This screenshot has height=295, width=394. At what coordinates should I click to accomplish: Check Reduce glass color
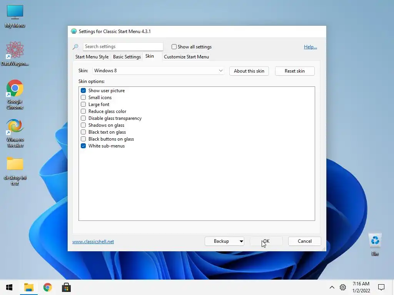pos(83,111)
